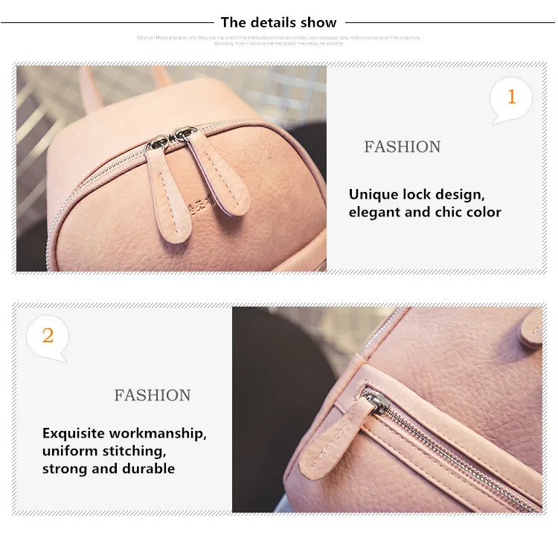Click 'strong and durable' text line
The height and width of the screenshot is (535, 558).
(109, 469)
